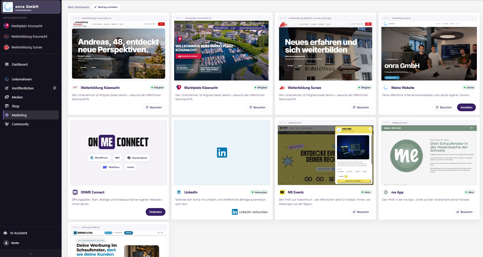Click the Konto user avatar icon
The width and height of the screenshot is (483, 257).
point(6,243)
